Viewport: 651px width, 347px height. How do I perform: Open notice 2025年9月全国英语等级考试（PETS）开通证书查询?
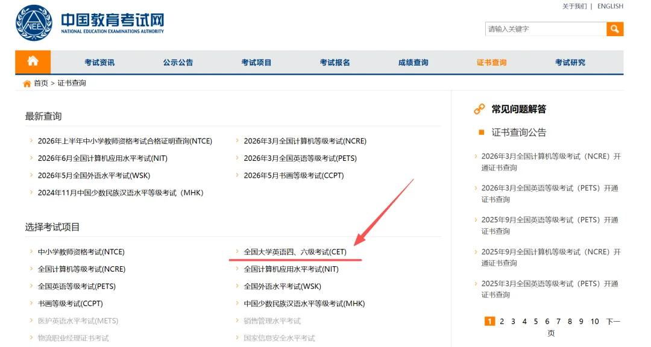point(550,225)
